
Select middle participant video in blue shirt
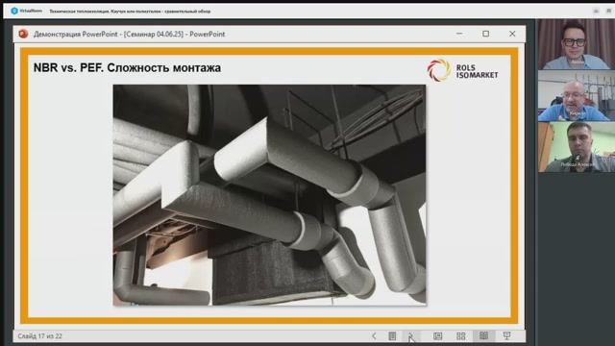coord(577,95)
